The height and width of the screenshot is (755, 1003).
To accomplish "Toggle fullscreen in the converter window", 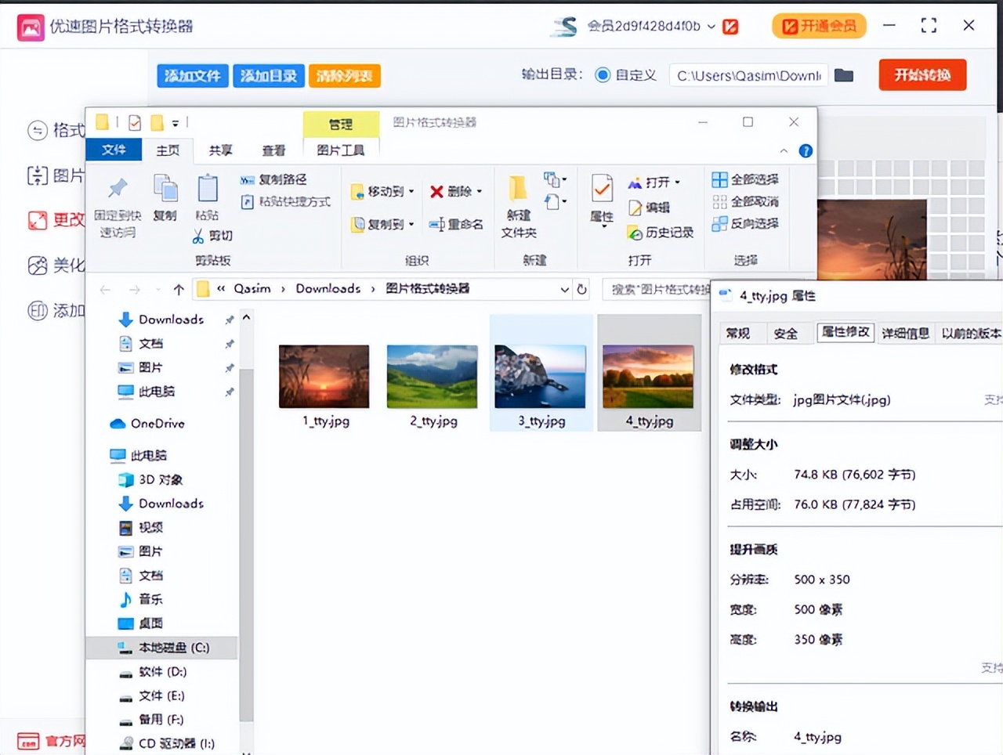I will point(929,26).
